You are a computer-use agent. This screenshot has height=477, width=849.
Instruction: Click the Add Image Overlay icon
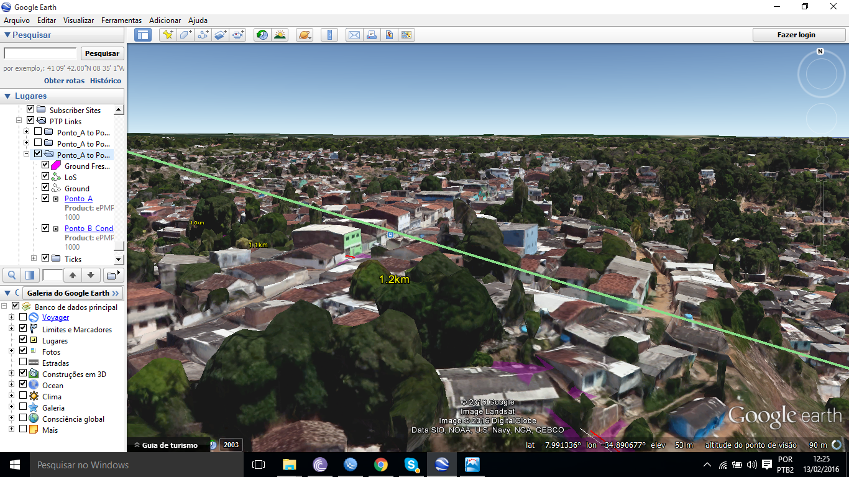click(221, 35)
